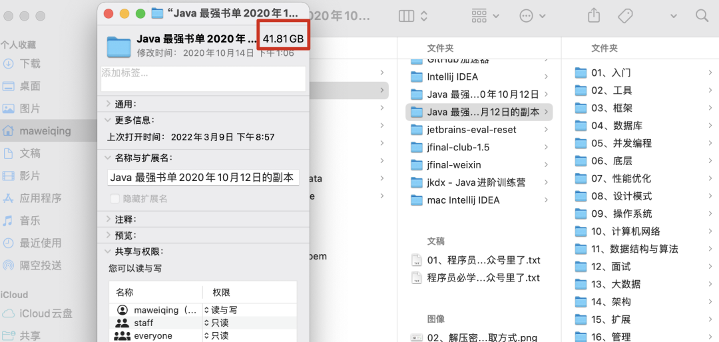Open the Finder share icon in toolbar

click(593, 15)
